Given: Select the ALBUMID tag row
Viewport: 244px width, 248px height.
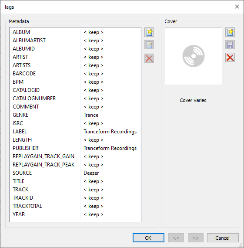Looking at the screenshot, I should coord(75,49).
